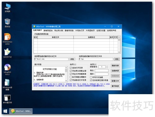Open the 导出和分割 tab
The width and height of the screenshot is (155, 117).
(x=59, y=31)
